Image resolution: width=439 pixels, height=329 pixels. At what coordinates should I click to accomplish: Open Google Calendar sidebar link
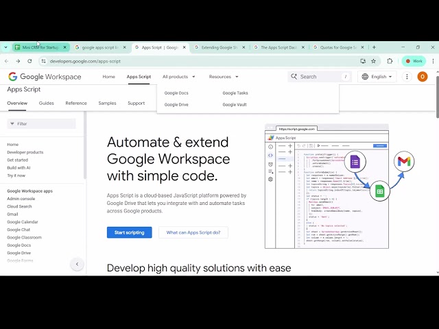[x=23, y=222]
